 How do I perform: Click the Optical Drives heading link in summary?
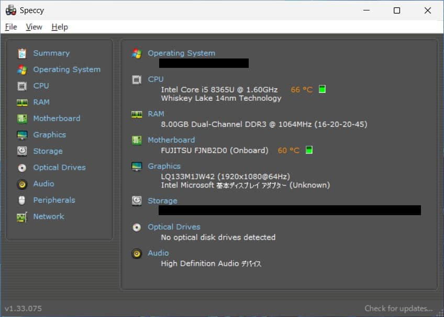pyautogui.click(x=174, y=227)
